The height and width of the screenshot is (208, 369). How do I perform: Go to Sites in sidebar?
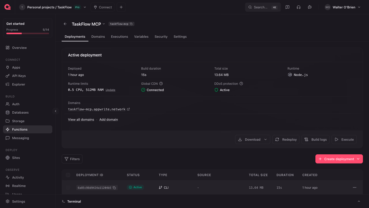click(28, 158)
